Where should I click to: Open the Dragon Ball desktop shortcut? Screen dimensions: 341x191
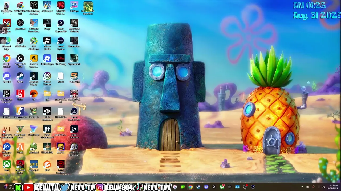click(x=61, y=8)
